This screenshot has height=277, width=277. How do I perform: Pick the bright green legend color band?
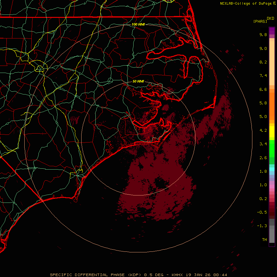click(272, 148)
